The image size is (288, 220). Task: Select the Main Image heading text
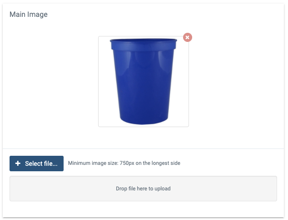[x=29, y=15]
